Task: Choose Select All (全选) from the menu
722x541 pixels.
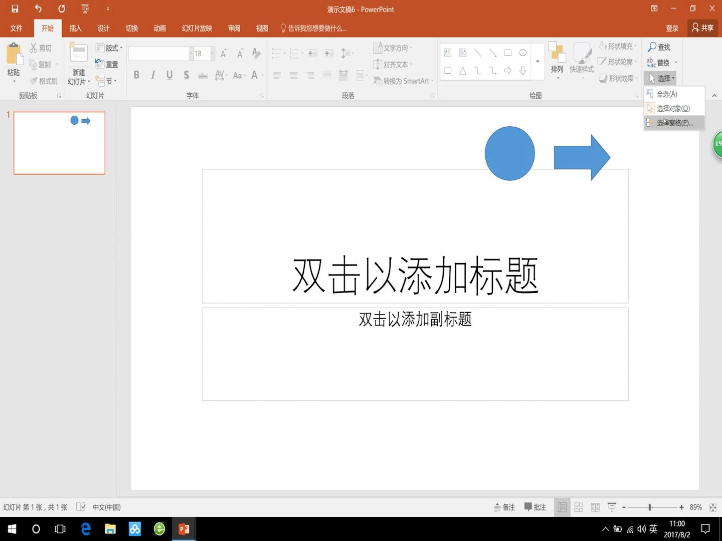Action: 674,94
